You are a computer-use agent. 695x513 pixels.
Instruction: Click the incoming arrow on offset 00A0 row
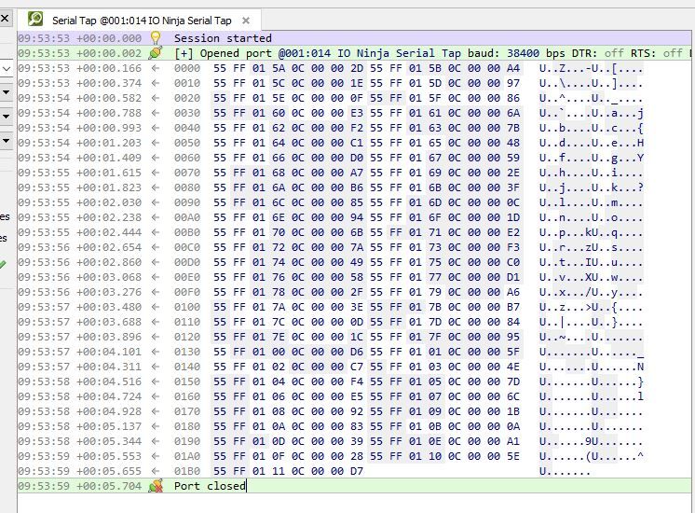click(156, 217)
